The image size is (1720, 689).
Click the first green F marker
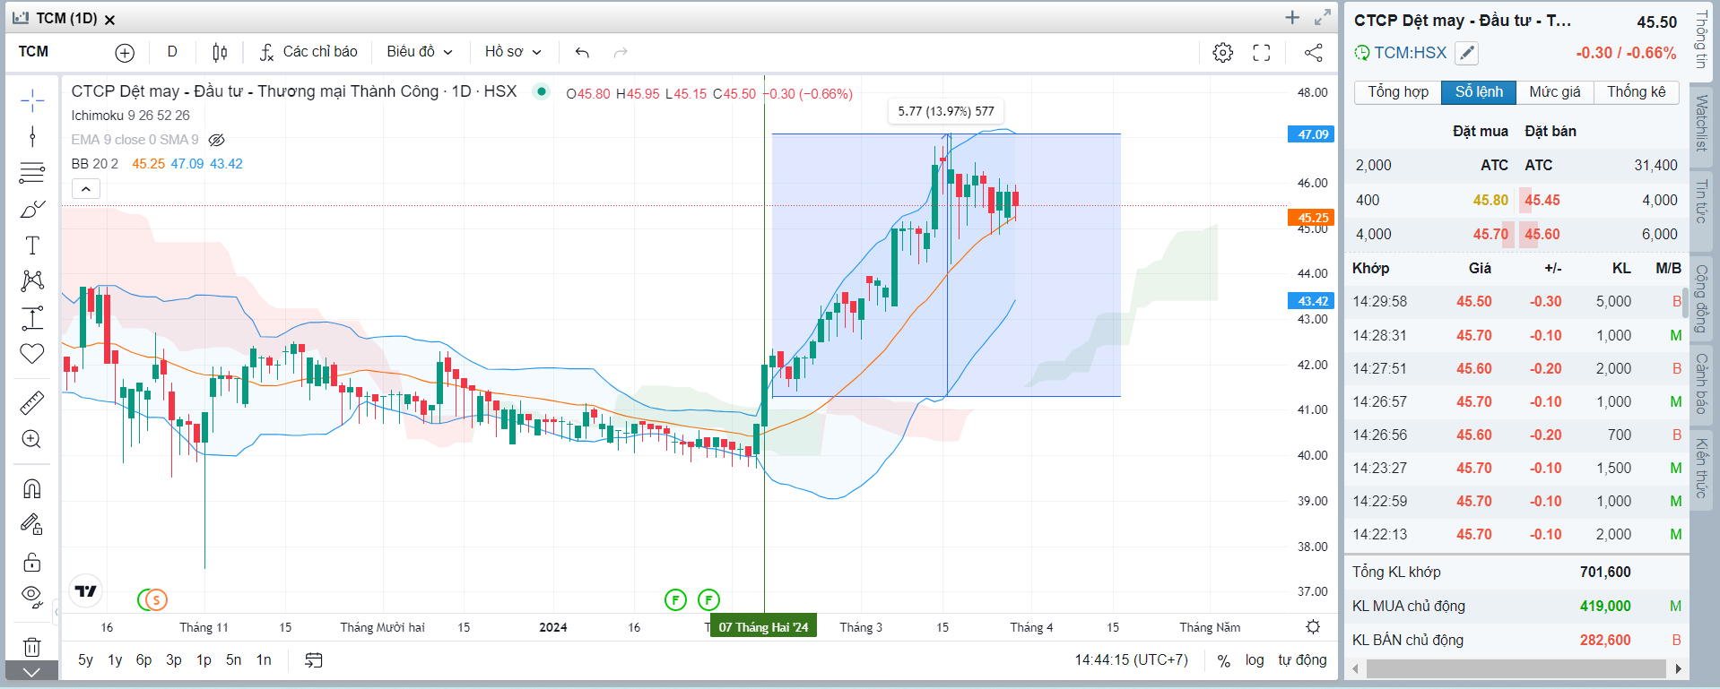675,600
